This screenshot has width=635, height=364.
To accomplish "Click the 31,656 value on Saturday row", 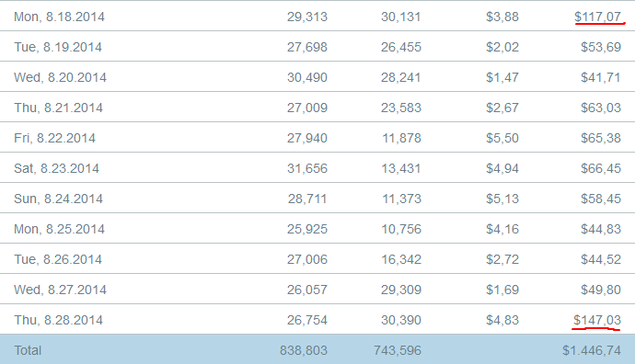I will pos(307,168).
